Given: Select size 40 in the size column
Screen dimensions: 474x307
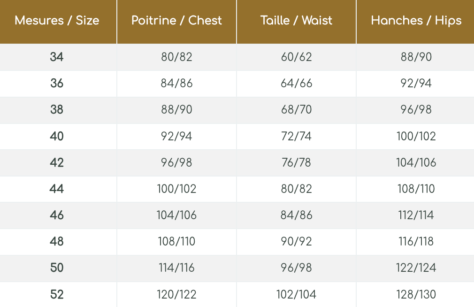Looking at the screenshot, I should point(57,137).
